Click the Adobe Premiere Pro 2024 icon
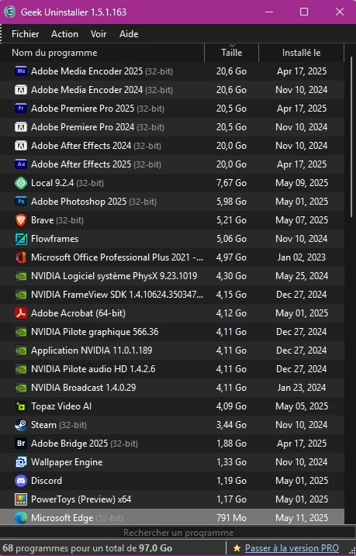The width and height of the screenshot is (356, 556). (x=21, y=127)
